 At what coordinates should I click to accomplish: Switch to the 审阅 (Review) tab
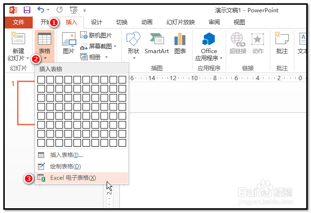pyautogui.click(x=214, y=22)
